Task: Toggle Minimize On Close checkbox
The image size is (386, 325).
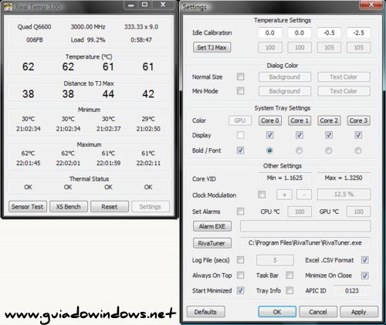Action: 364,276
